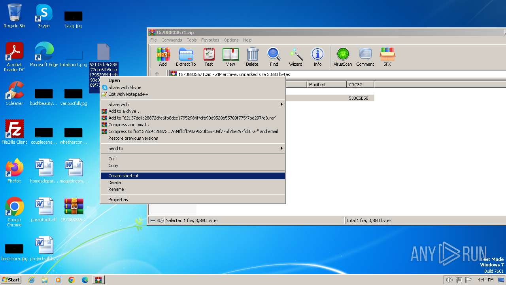Open Chrome from the taskbar

point(72,280)
